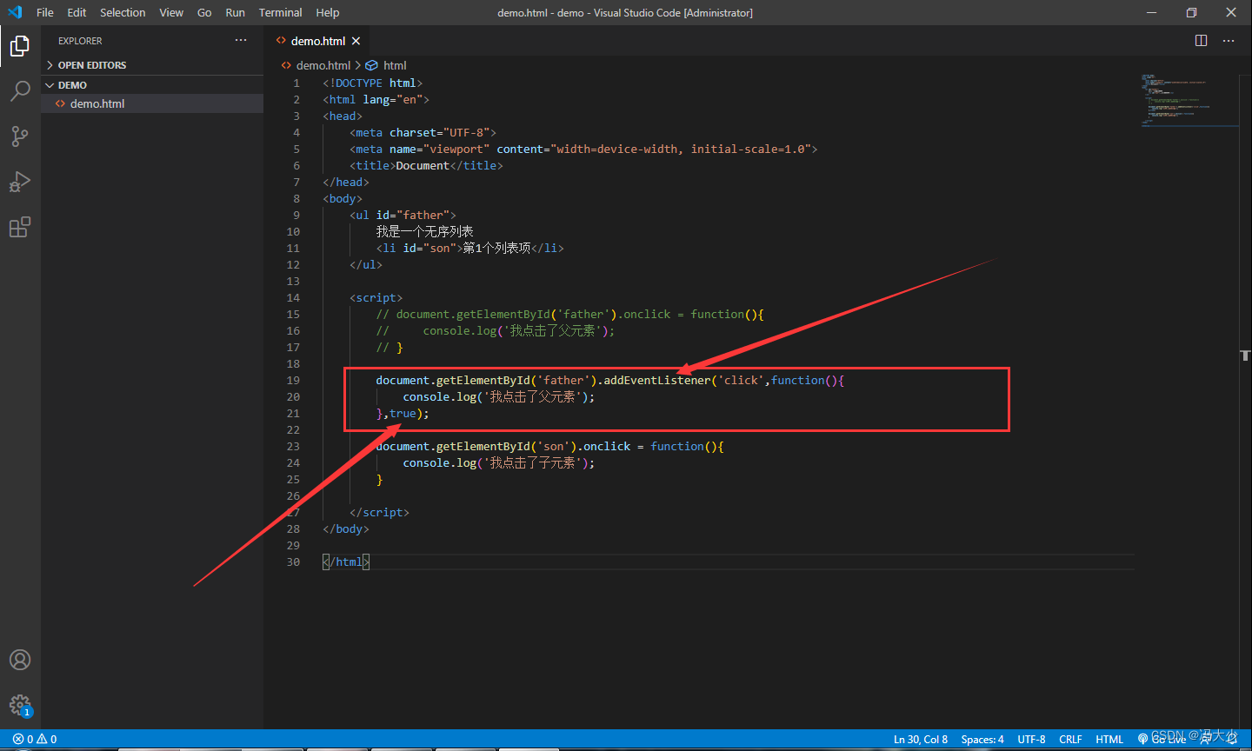Screen dimensions: 1252x751
Task: Open the Run and Debug view
Action: click(x=20, y=181)
